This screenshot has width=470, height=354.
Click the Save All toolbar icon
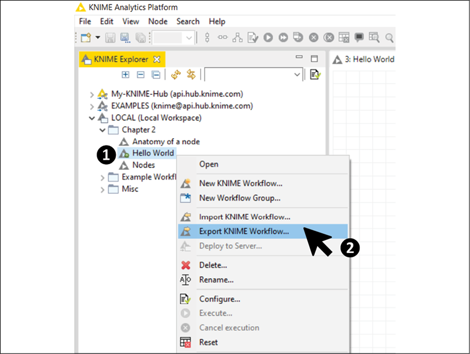[x=140, y=38]
